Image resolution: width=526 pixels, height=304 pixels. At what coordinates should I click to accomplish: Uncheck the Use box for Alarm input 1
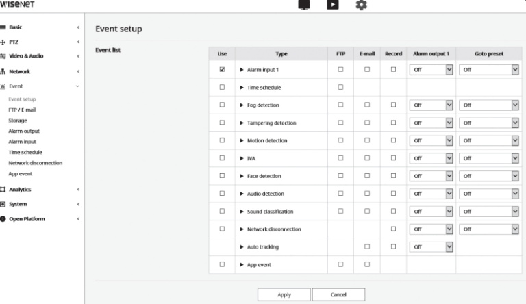[x=222, y=69]
